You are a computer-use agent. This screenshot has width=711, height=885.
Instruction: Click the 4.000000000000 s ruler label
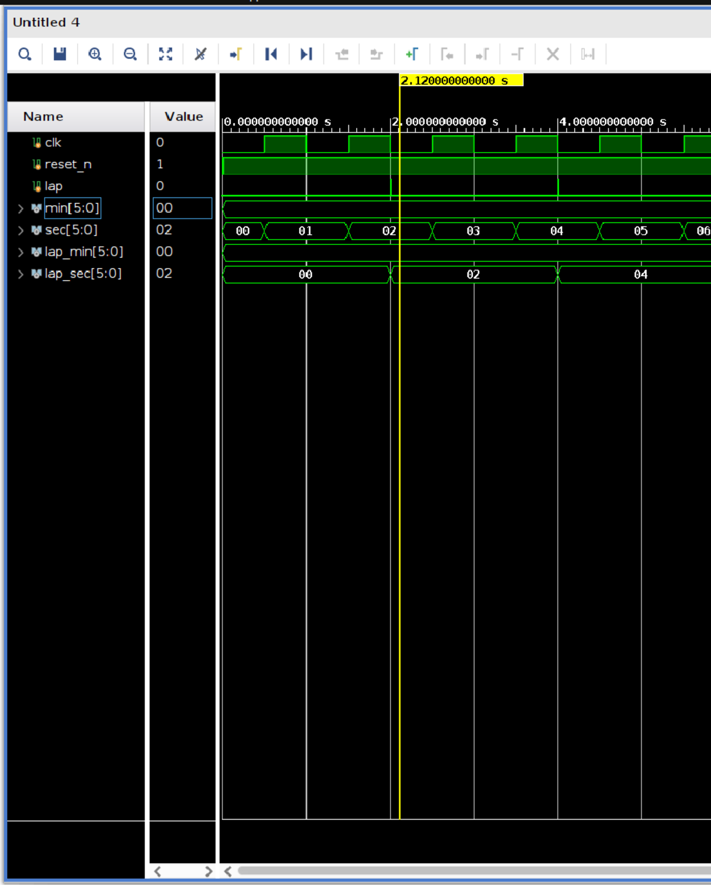click(613, 122)
